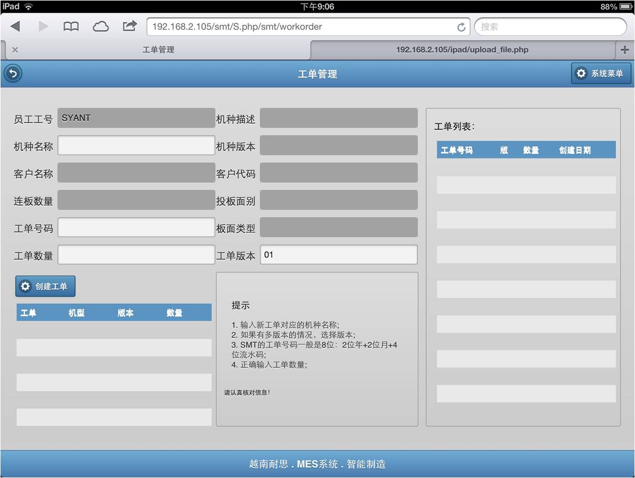Click the 工单数量 input field
Image resolution: width=635 pixels, height=478 pixels.
coord(136,255)
